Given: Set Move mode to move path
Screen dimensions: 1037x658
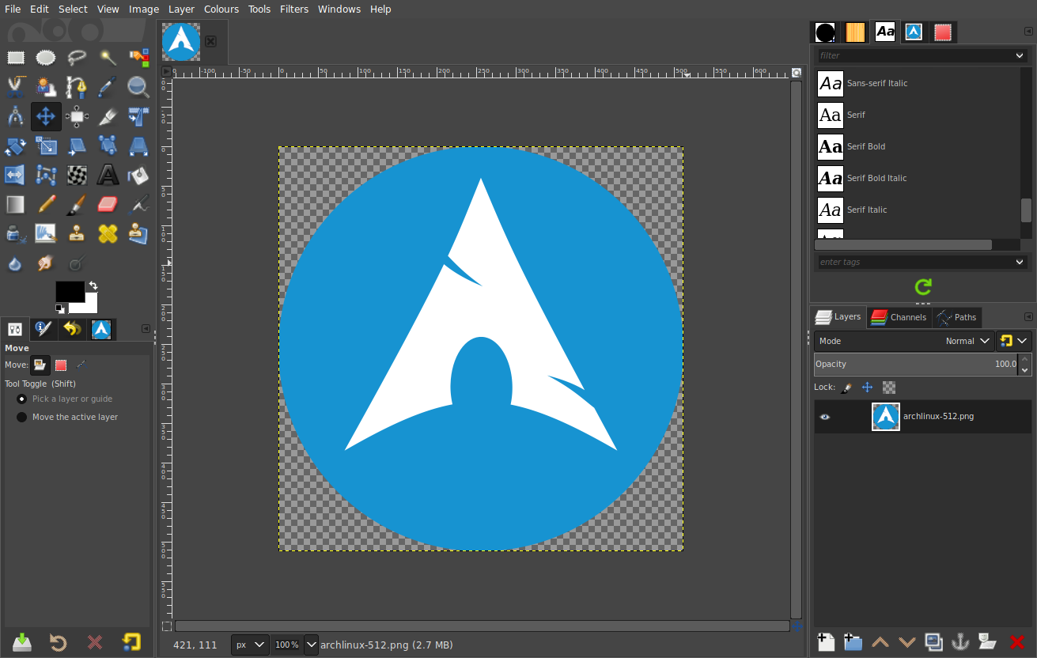Looking at the screenshot, I should click(x=81, y=365).
